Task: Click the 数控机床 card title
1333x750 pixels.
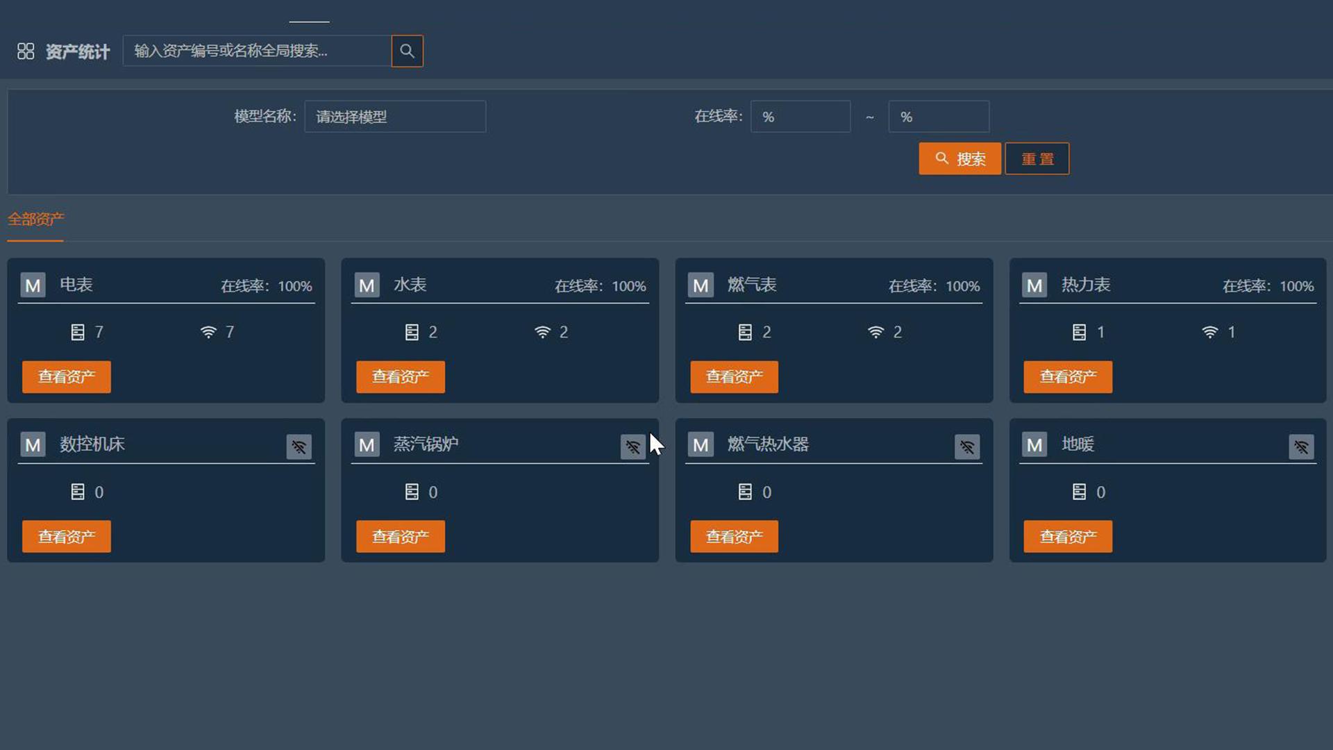Action: click(92, 444)
